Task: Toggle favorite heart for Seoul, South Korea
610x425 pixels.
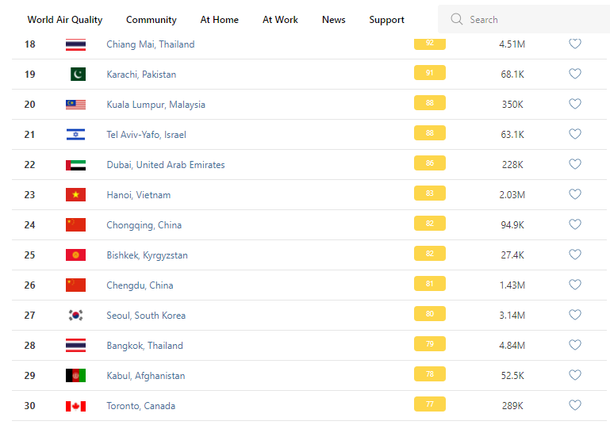Action: pyautogui.click(x=575, y=316)
